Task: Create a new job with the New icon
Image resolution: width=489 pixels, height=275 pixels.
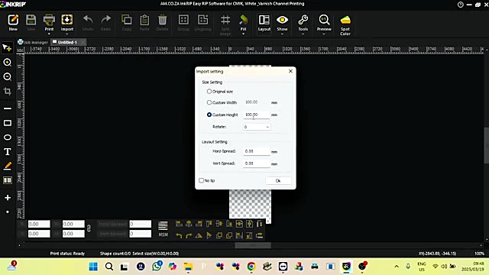Action: click(x=13, y=20)
